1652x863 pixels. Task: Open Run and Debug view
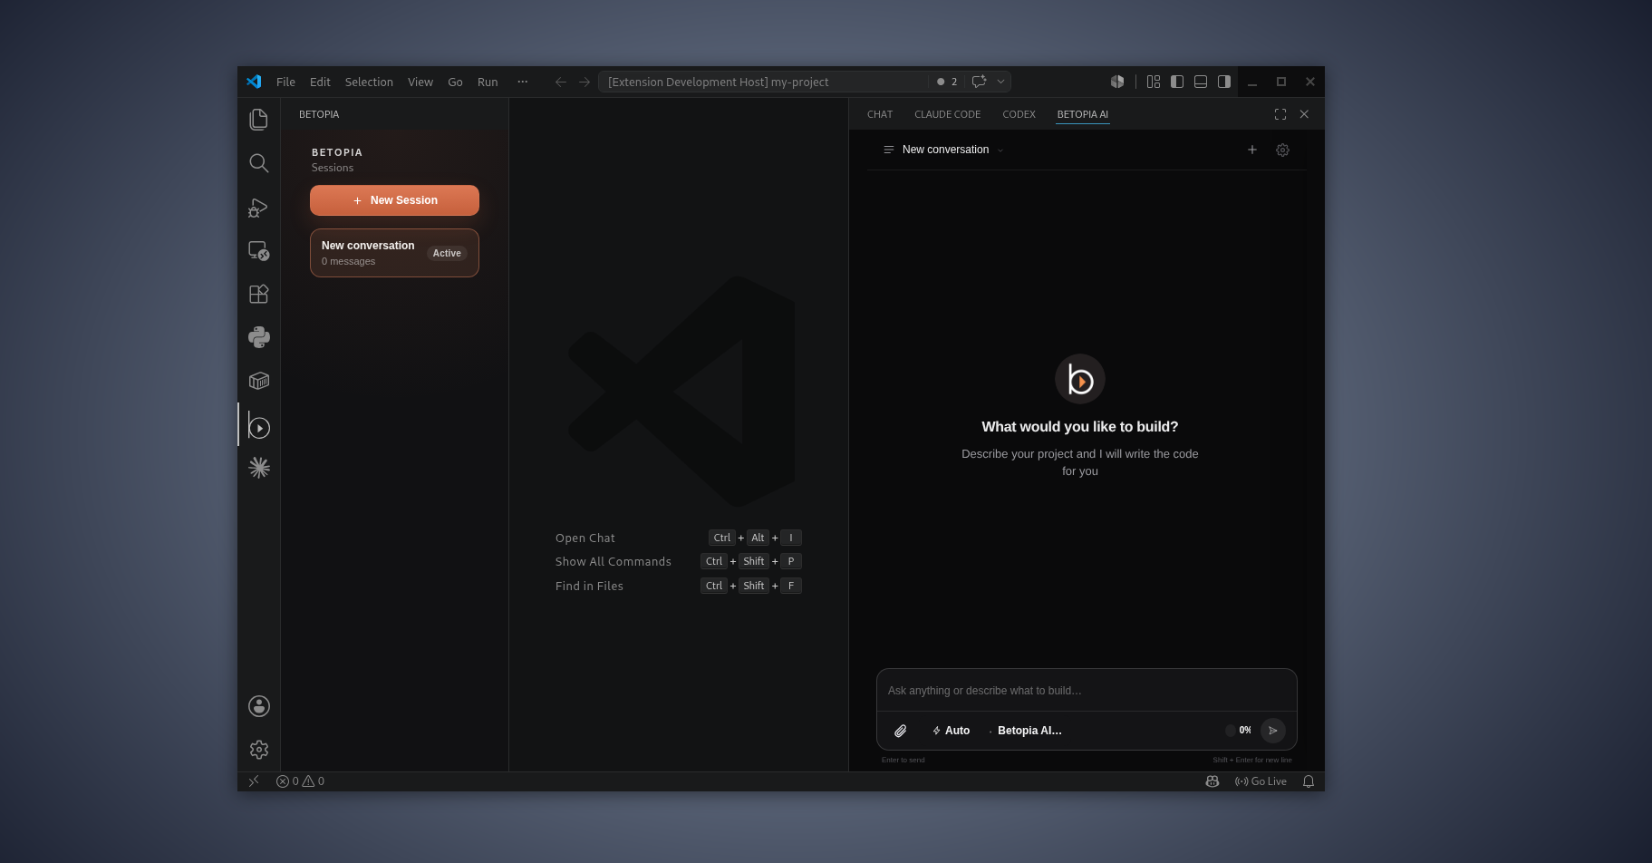pos(258,207)
